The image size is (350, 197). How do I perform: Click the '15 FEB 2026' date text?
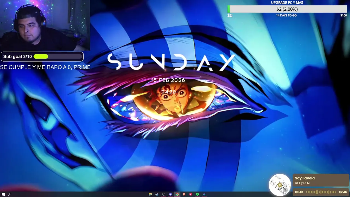(x=168, y=80)
